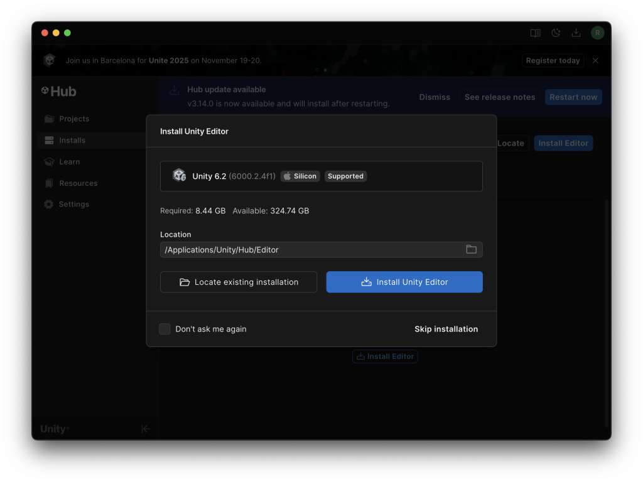Click the Settings gear icon

(x=49, y=204)
